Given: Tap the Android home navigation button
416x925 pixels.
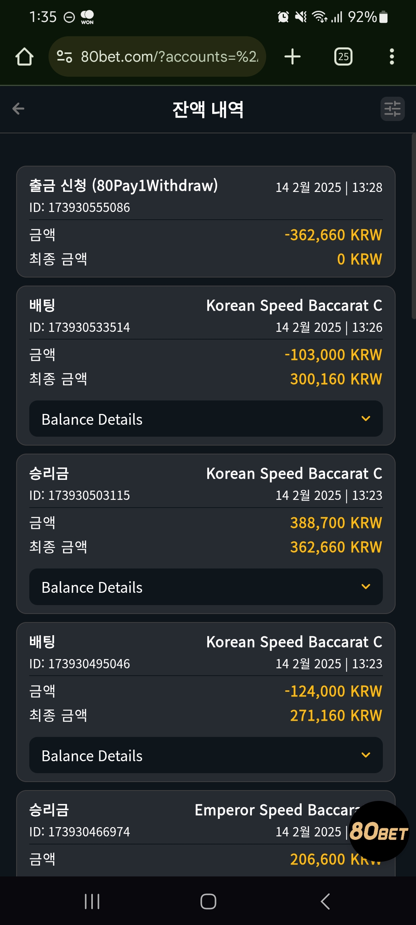Looking at the screenshot, I should click(x=208, y=901).
